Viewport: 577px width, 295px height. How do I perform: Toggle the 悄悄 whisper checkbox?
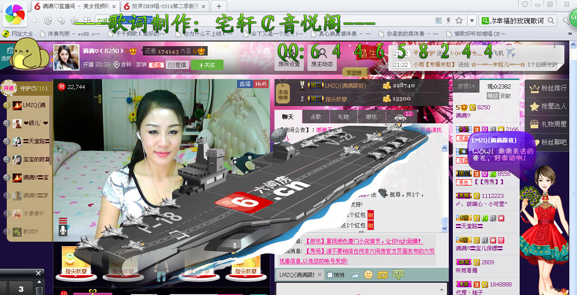tap(330, 275)
